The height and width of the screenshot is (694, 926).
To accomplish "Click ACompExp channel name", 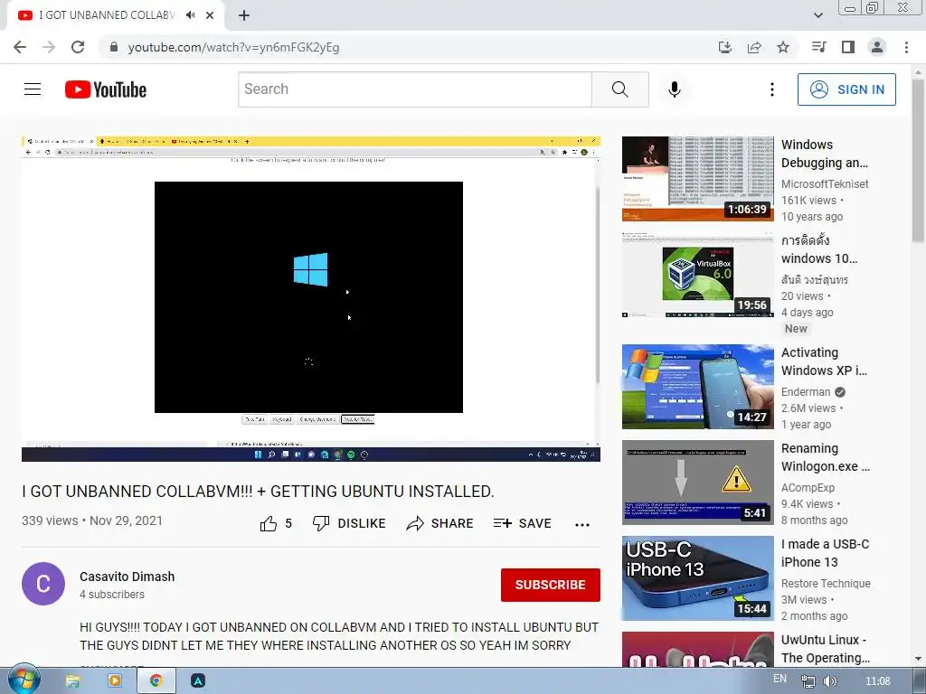I will pos(808,487).
